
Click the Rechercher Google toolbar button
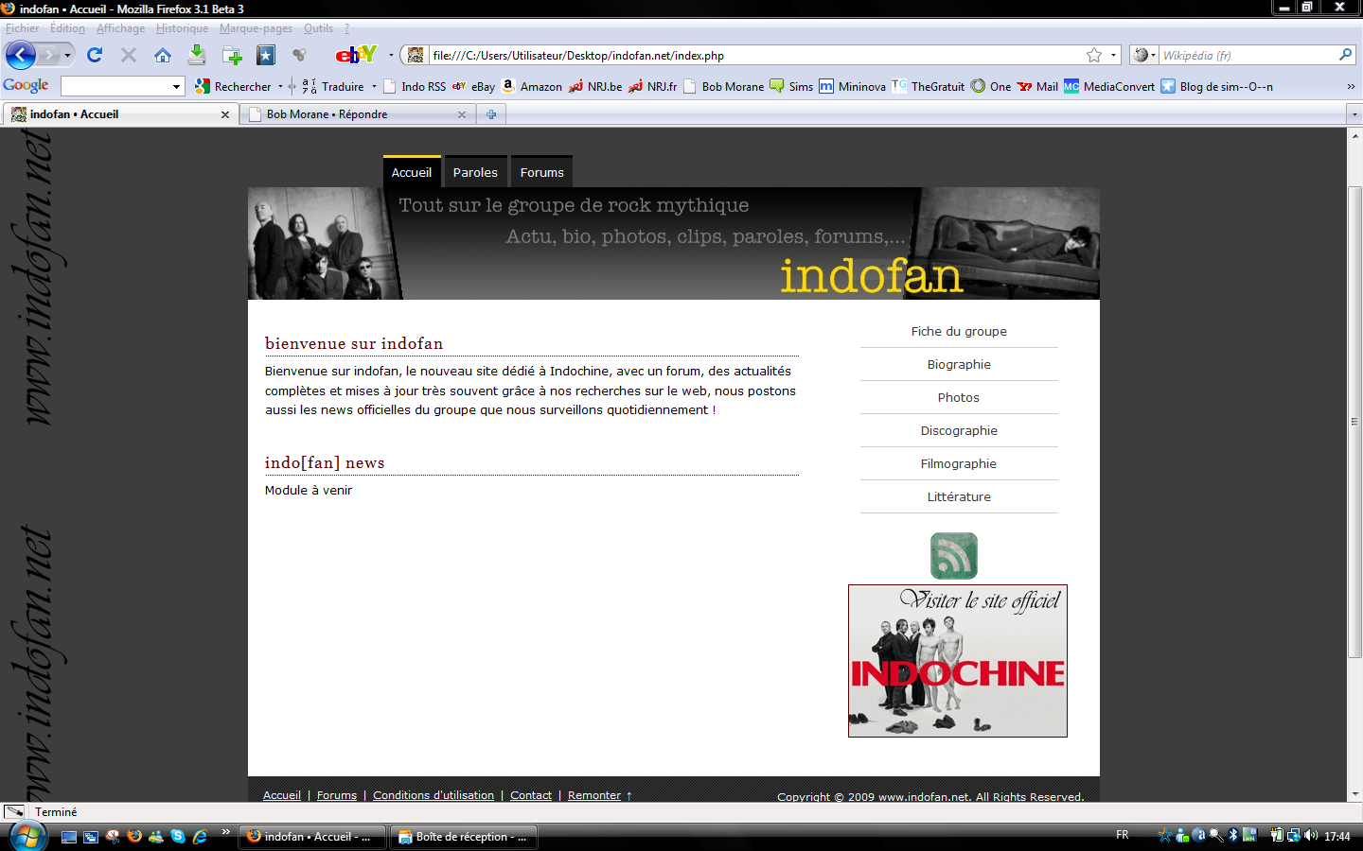[x=234, y=86]
